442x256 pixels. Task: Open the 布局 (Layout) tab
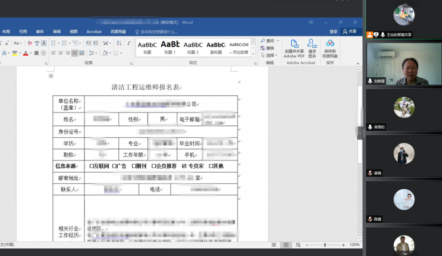coord(6,31)
